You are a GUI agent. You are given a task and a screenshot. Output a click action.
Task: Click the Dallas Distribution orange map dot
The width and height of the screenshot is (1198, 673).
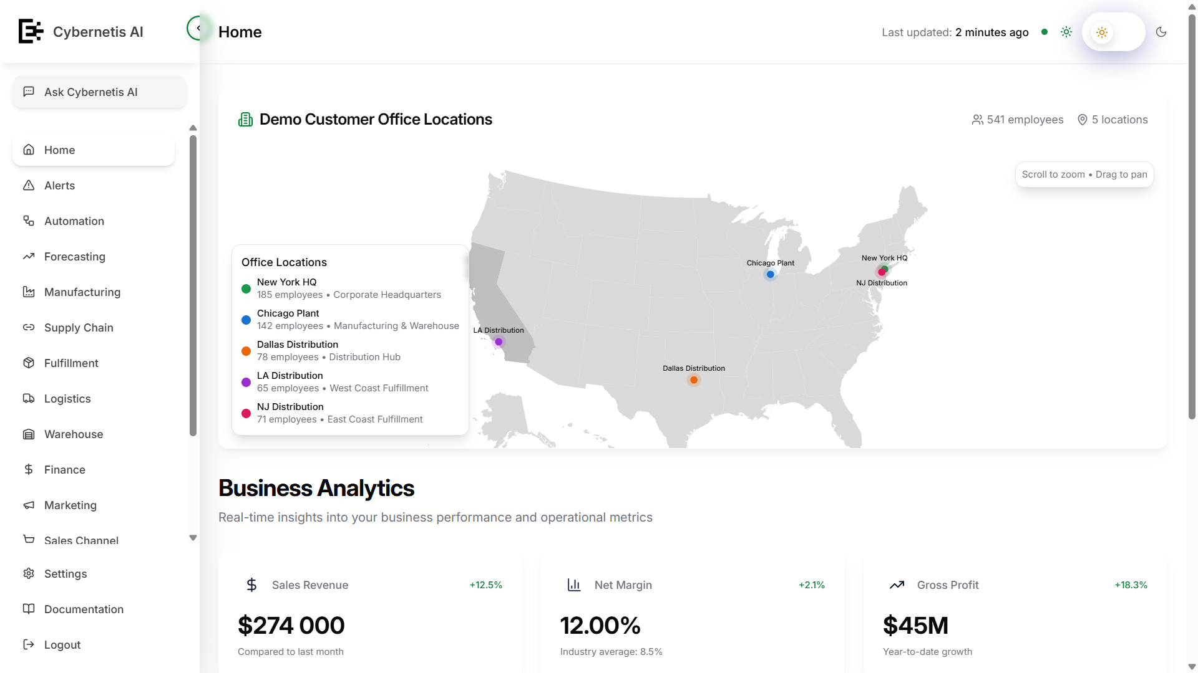pos(694,380)
